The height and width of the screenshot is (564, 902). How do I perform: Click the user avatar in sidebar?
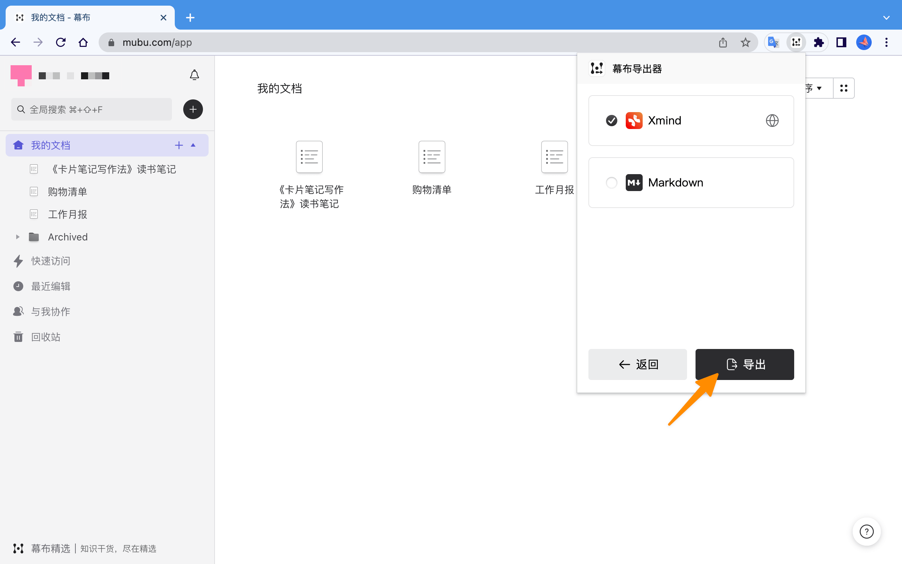click(21, 75)
